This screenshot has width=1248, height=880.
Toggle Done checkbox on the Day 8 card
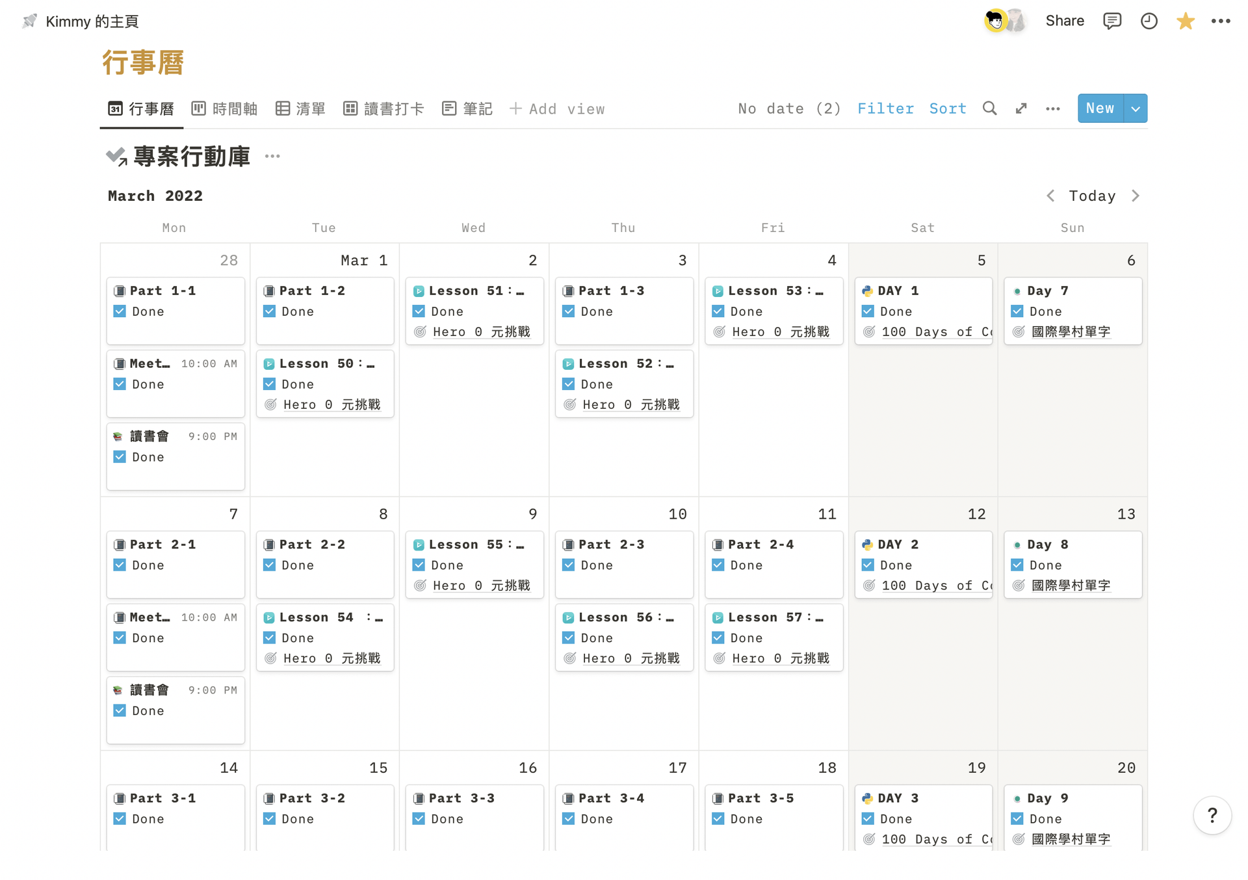[1017, 565]
